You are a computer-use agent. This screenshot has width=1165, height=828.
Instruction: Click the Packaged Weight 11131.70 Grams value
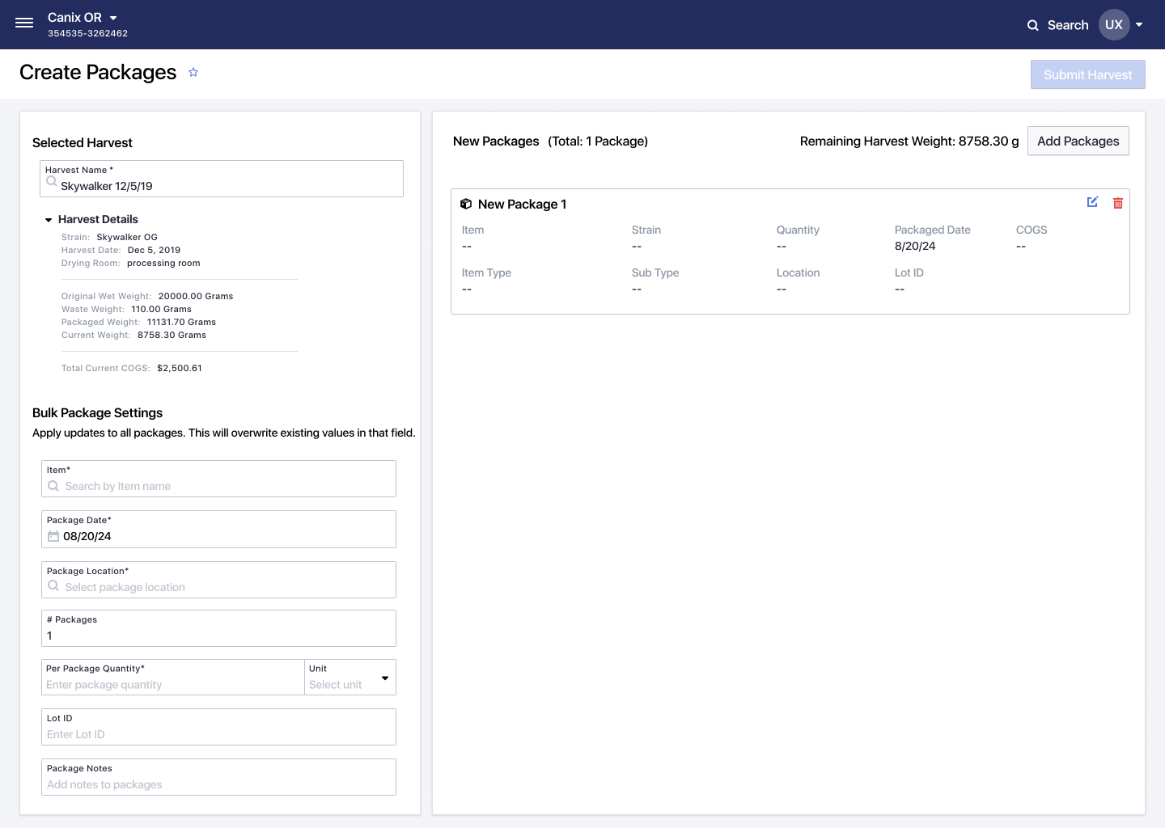181,322
